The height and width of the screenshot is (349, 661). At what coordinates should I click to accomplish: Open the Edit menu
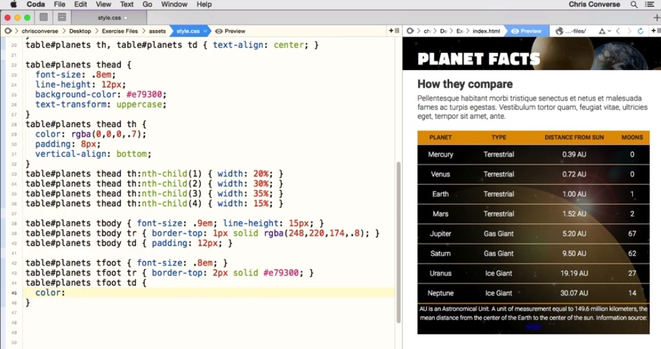pyautogui.click(x=80, y=4)
